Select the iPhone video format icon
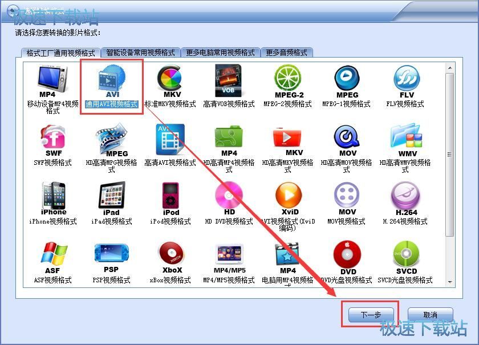This screenshot has height=345, width=479. point(54,198)
